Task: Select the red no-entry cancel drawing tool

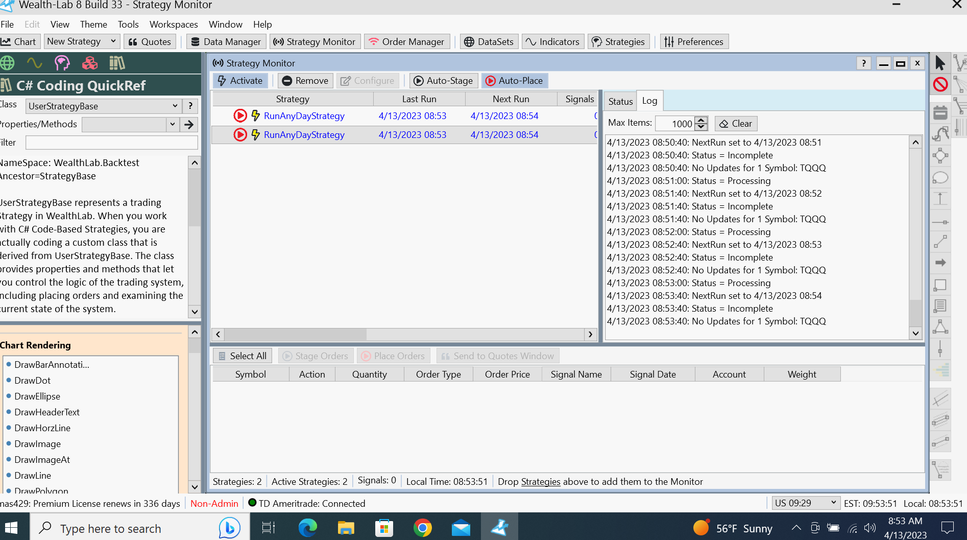Action: (940, 84)
